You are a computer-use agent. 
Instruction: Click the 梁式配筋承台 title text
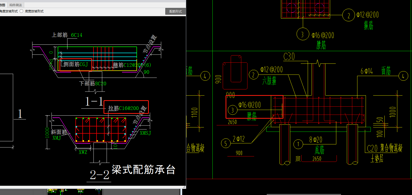coord(143,170)
